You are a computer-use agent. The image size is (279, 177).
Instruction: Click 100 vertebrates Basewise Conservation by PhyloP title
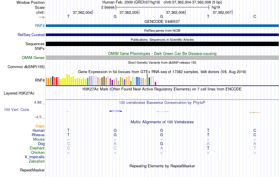click(162, 102)
